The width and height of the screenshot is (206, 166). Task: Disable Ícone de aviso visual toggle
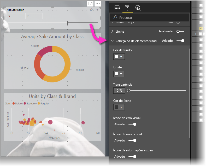[x=132, y=140]
